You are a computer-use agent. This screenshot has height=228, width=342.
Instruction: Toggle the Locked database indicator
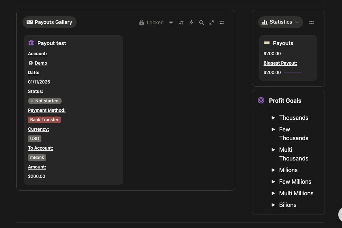coord(151,23)
